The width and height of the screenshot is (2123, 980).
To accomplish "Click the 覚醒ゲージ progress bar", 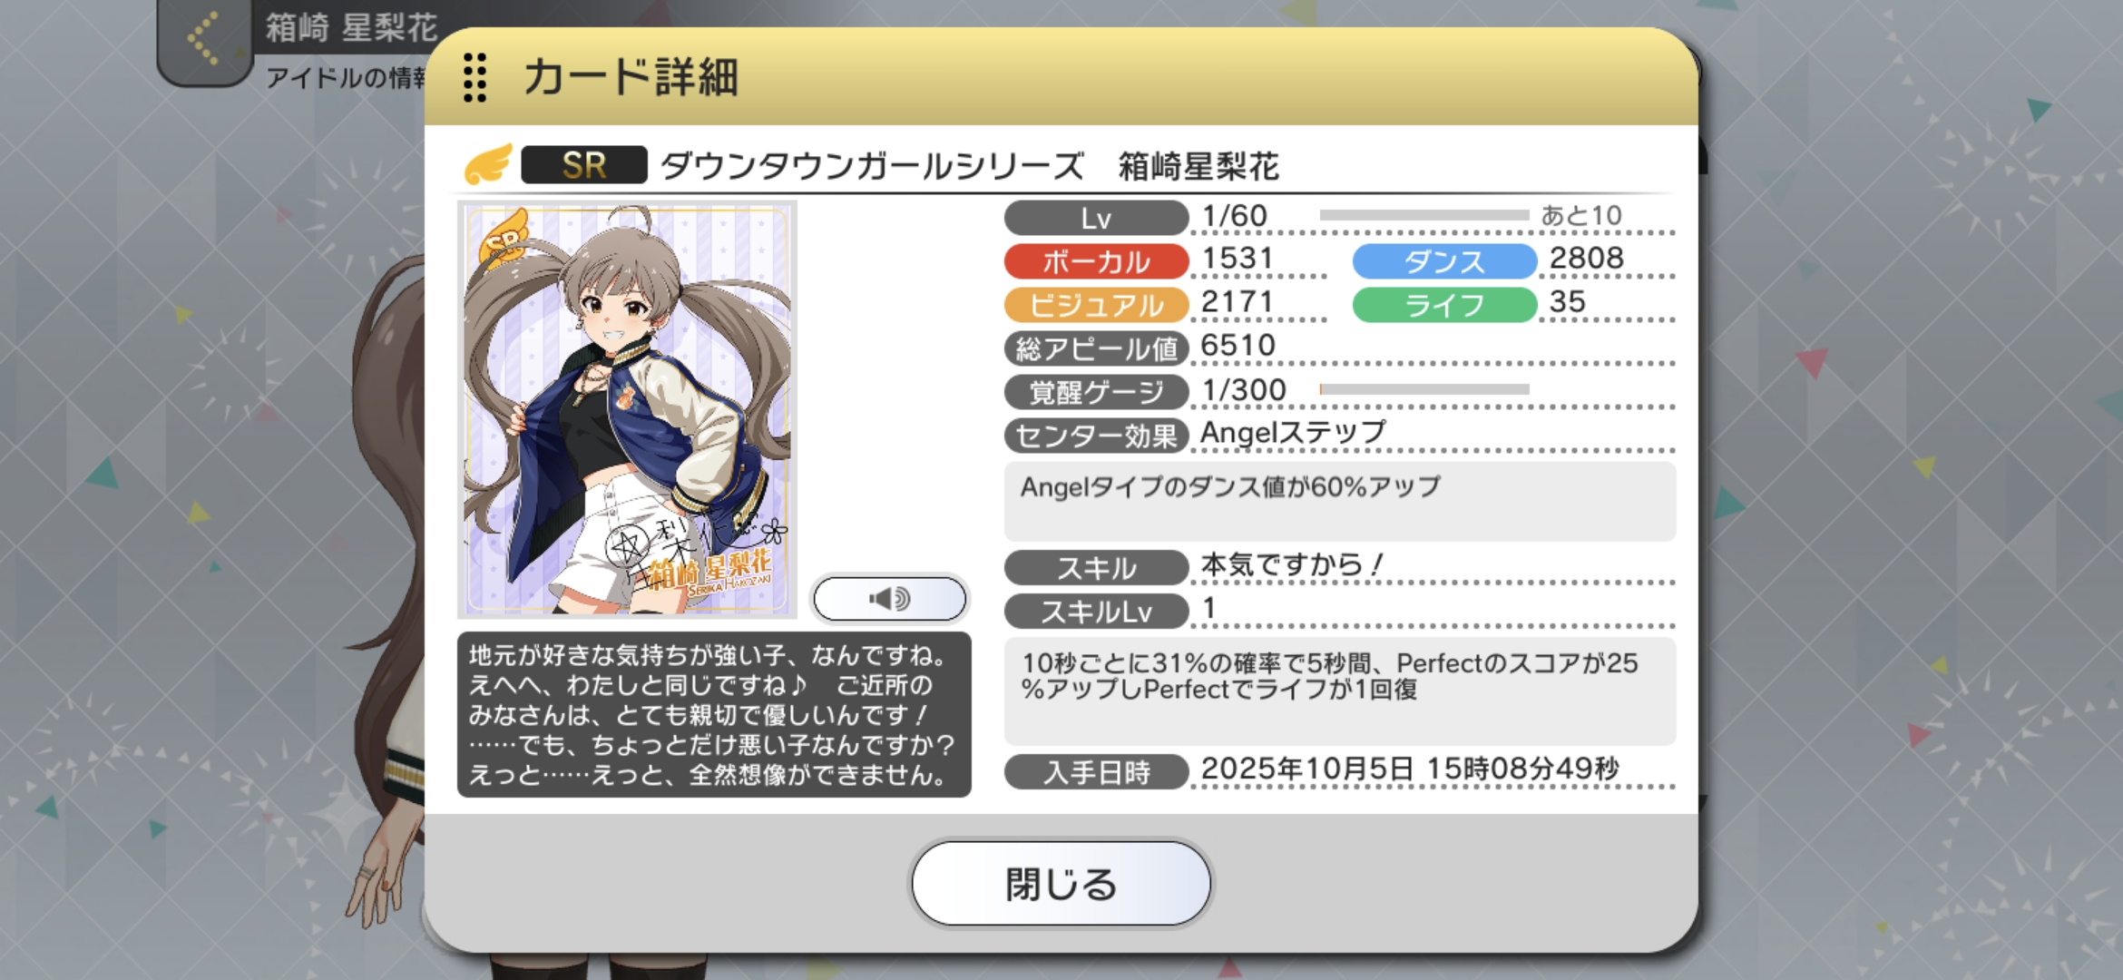I will tap(1424, 389).
